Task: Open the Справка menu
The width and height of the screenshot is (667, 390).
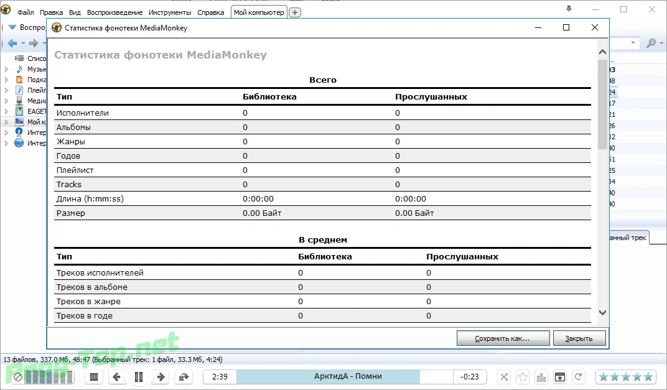Action: (x=210, y=12)
